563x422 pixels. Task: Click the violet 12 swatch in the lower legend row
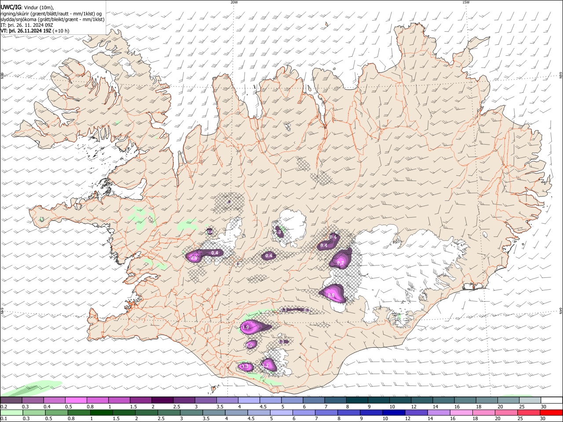point(416,413)
